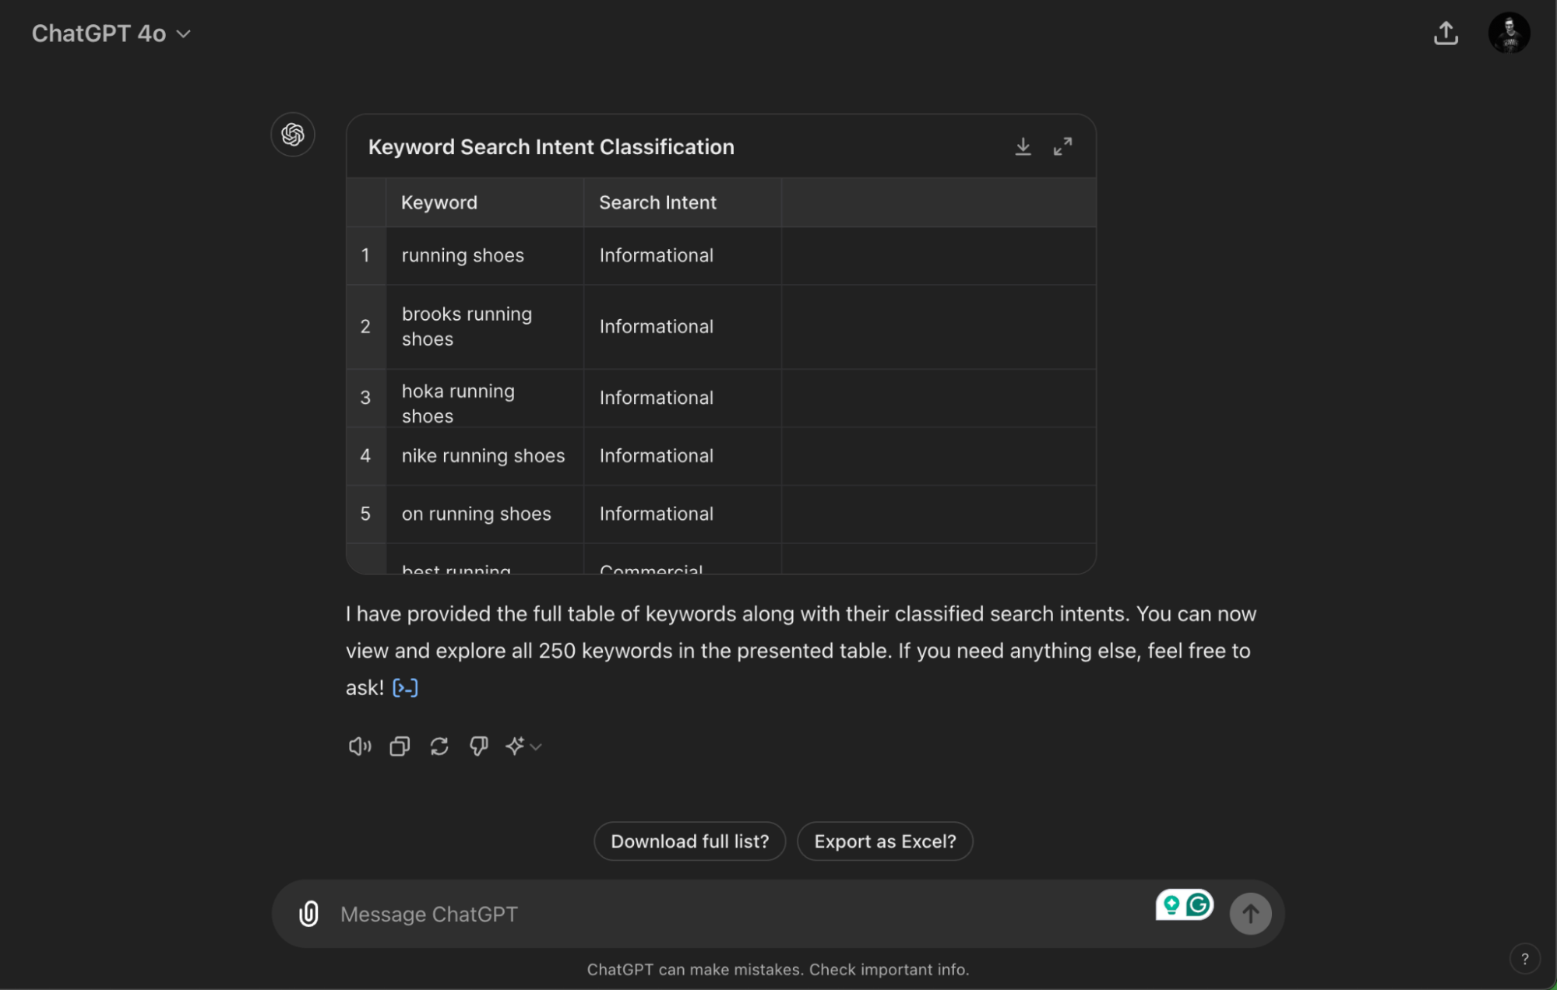Regenerate the response
The width and height of the screenshot is (1557, 990).
[439, 746]
